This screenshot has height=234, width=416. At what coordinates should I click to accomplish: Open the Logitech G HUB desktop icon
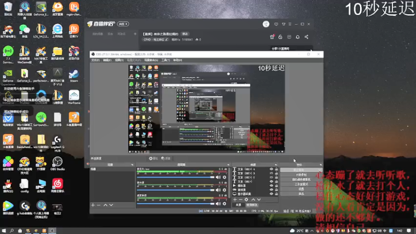pyautogui.click(x=57, y=144)
